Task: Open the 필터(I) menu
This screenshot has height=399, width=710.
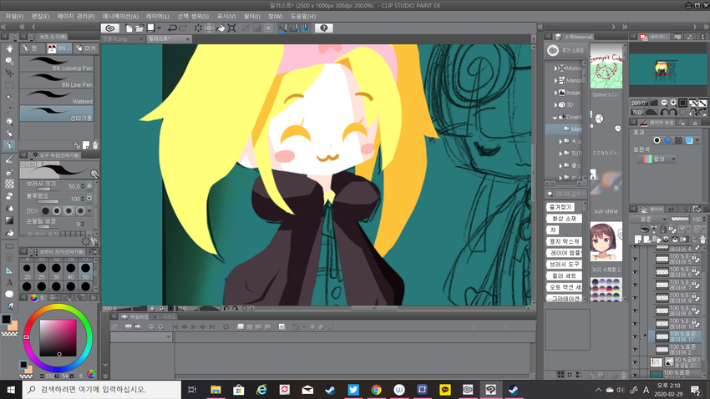Action: 251,17
